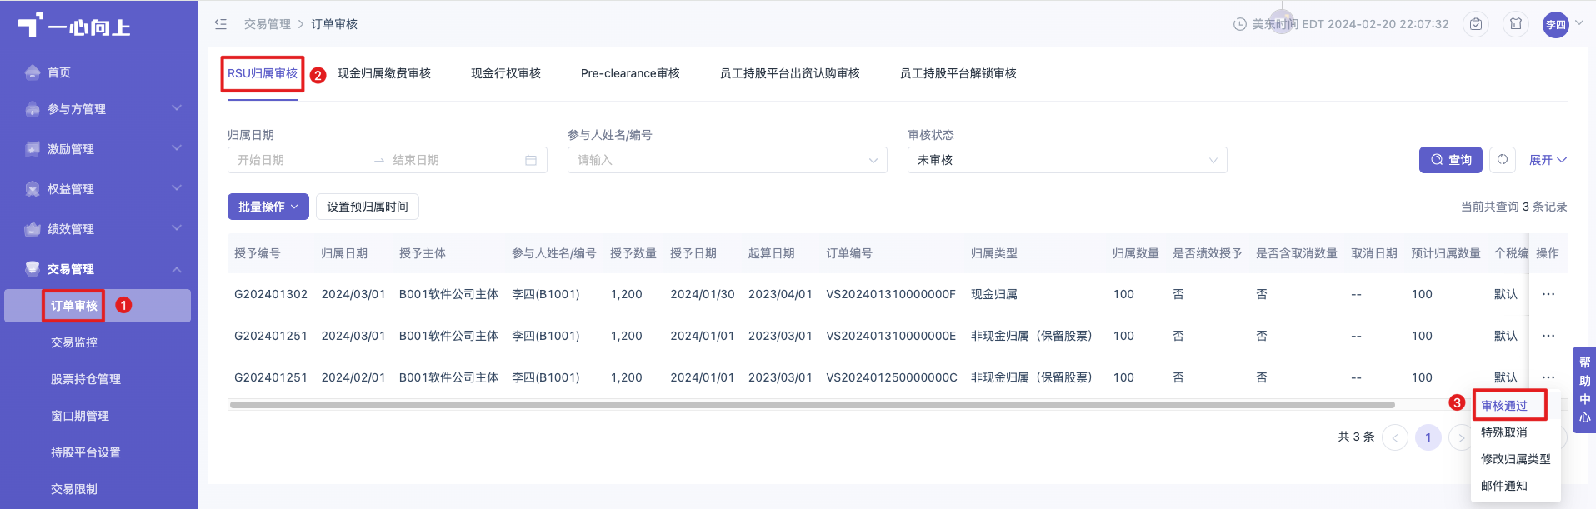Viewport: 1596px width, 509px height.
Task: Switch to 现金归属缴费审核 tab
Action: (384, 73)
